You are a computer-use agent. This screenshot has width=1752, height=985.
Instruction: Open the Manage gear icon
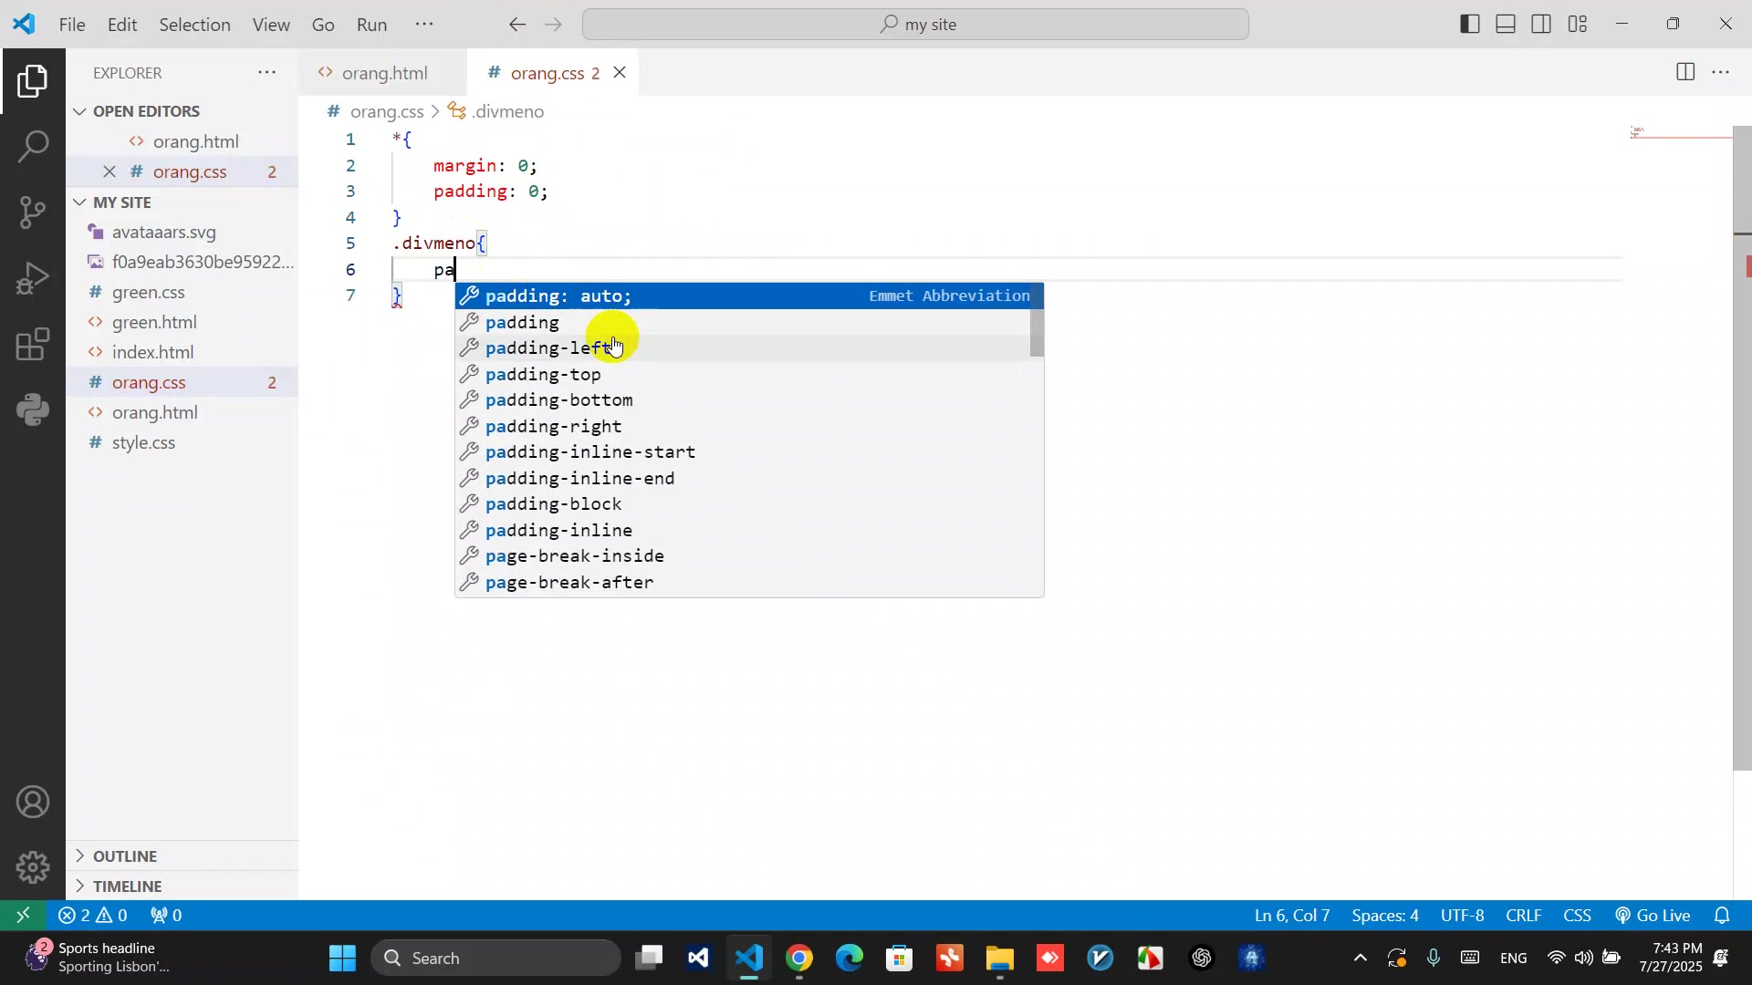[x=33, y=866]
